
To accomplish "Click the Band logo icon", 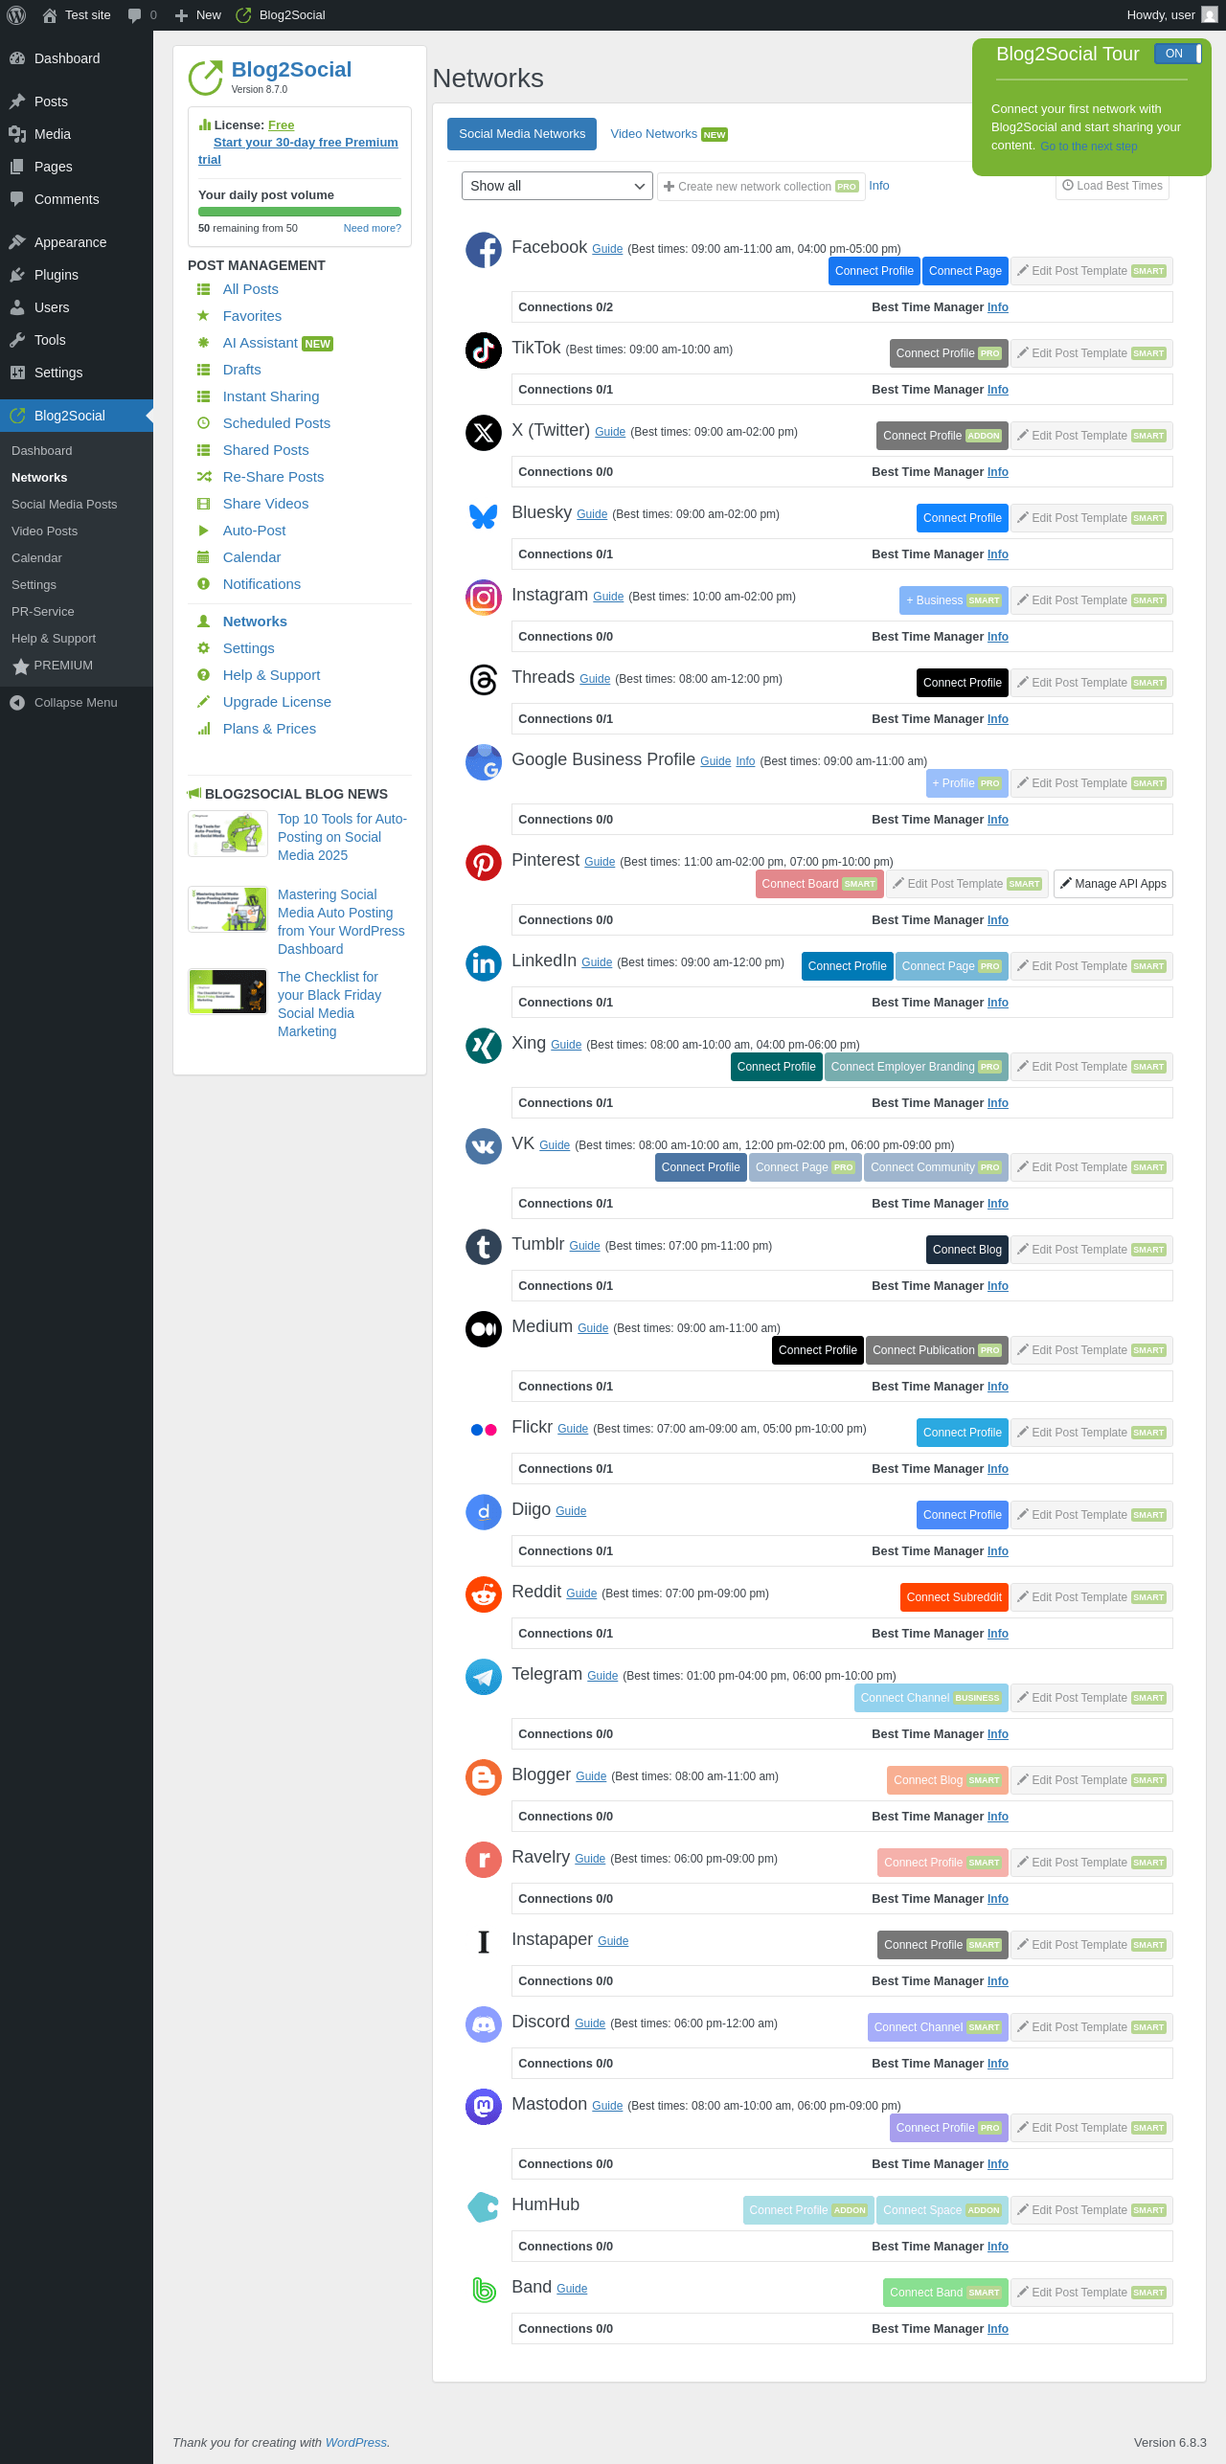I will coord(484,2290).
